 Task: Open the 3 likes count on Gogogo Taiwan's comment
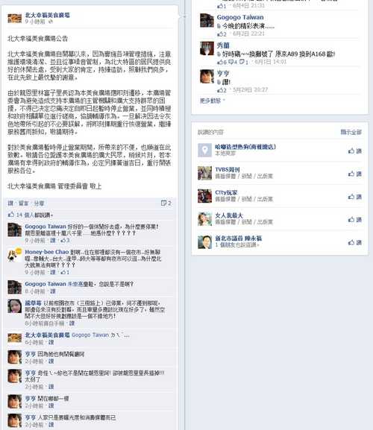click(65, 241)
